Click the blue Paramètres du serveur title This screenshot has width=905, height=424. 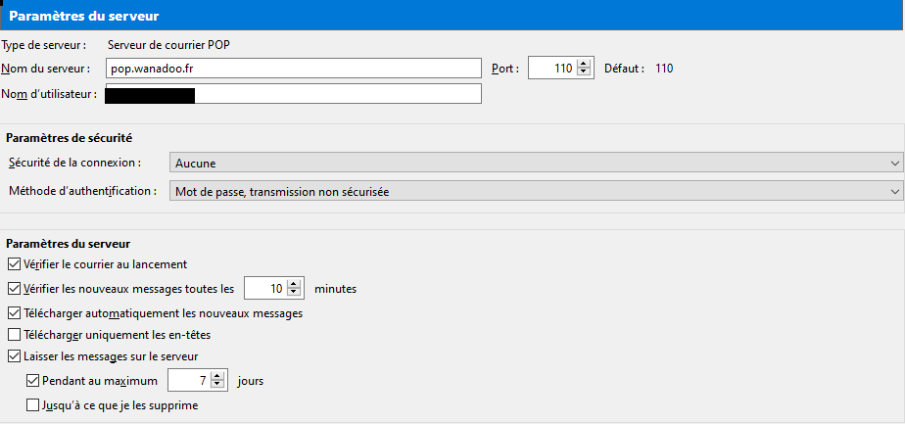coord(83,16)
